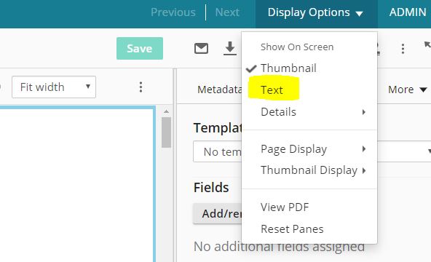The width and height of the screenshot is (431, 262).
Task: Open the Display Options menu
Action: point(316,12)
